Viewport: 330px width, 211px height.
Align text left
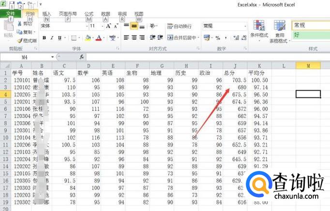coord(126,38)
